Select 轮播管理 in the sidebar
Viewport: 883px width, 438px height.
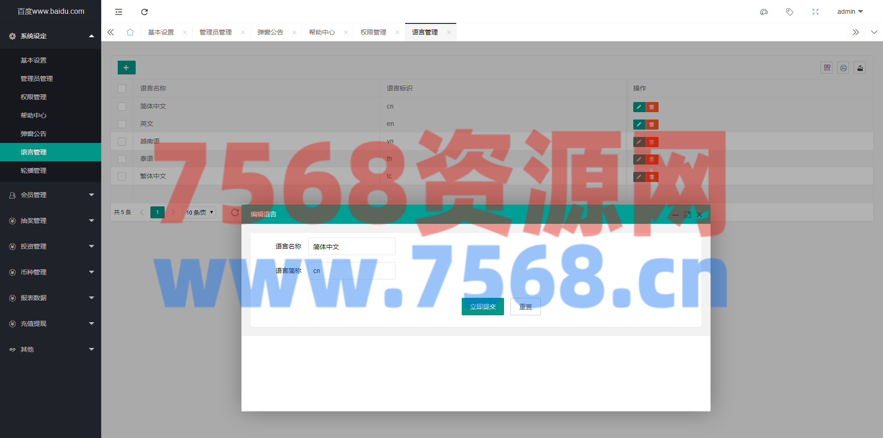[34, 171]
